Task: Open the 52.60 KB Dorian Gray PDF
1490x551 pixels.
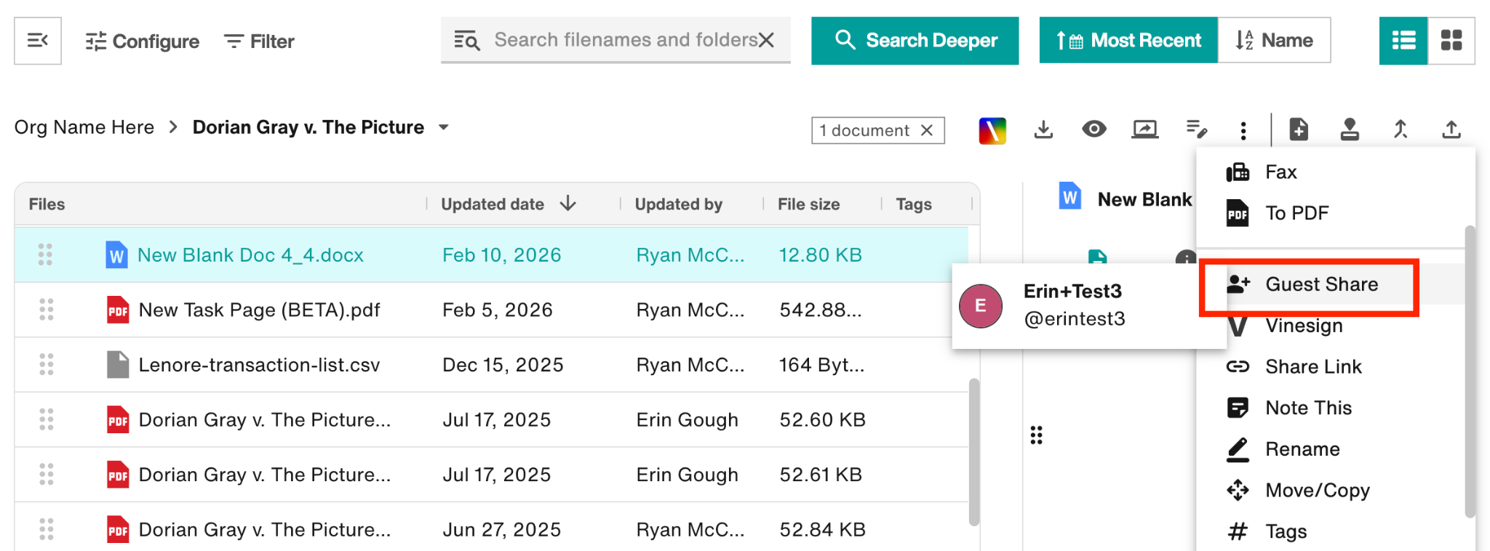Action: click(265, 420)
